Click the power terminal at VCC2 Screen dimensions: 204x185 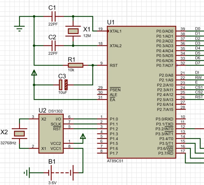pyautogui.click(x=83, y=136)
